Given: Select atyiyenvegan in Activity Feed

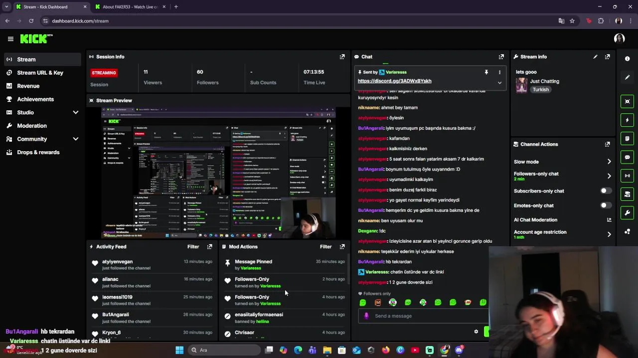Looking at the screenshot, I should pos(118,262).
